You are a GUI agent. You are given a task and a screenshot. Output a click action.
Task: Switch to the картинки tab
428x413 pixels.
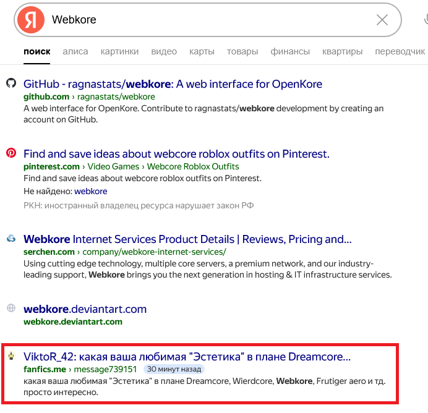pos(119,51)
